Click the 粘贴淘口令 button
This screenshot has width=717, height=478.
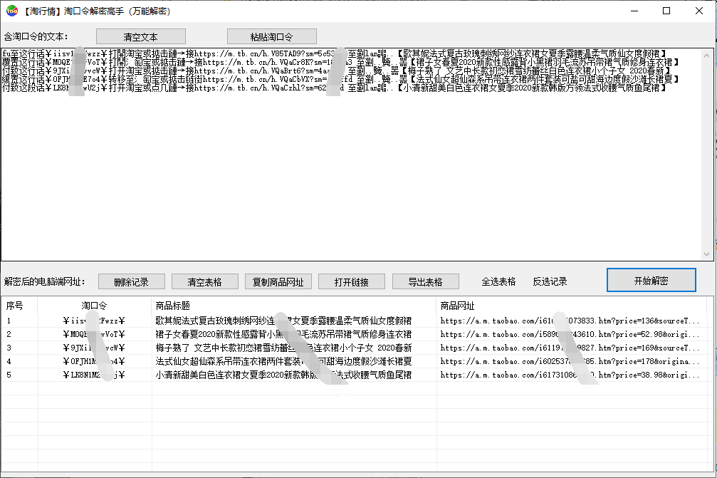point(271,36)
